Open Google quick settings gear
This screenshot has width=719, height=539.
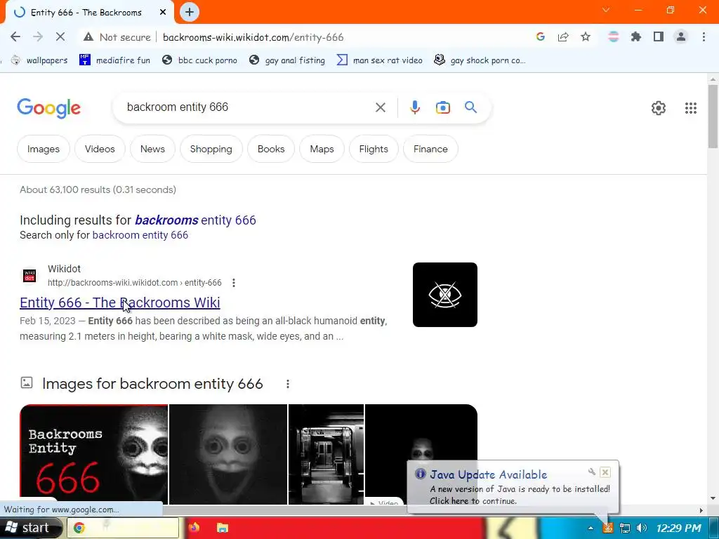[x=659, y=108]
